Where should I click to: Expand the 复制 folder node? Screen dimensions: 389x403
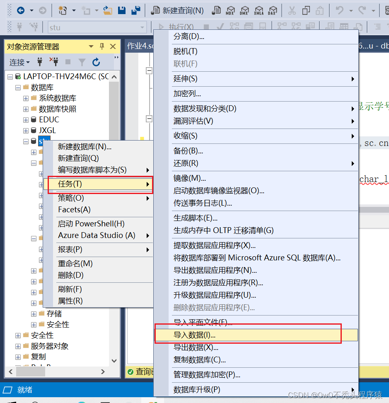click(x=18, y=357)
